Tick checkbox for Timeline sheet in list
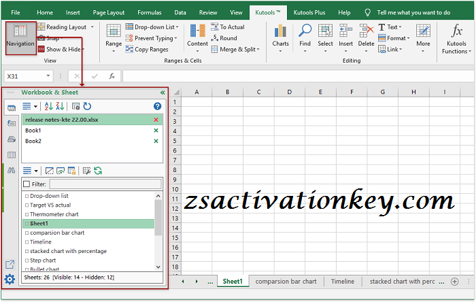This screenshot has width=476, height=302. (27, 242)
